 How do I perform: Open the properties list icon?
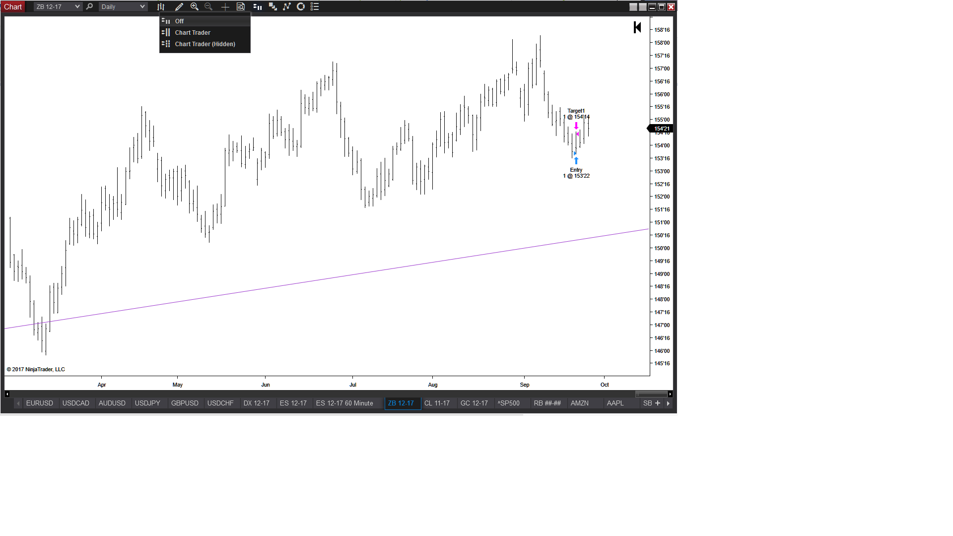315,7
